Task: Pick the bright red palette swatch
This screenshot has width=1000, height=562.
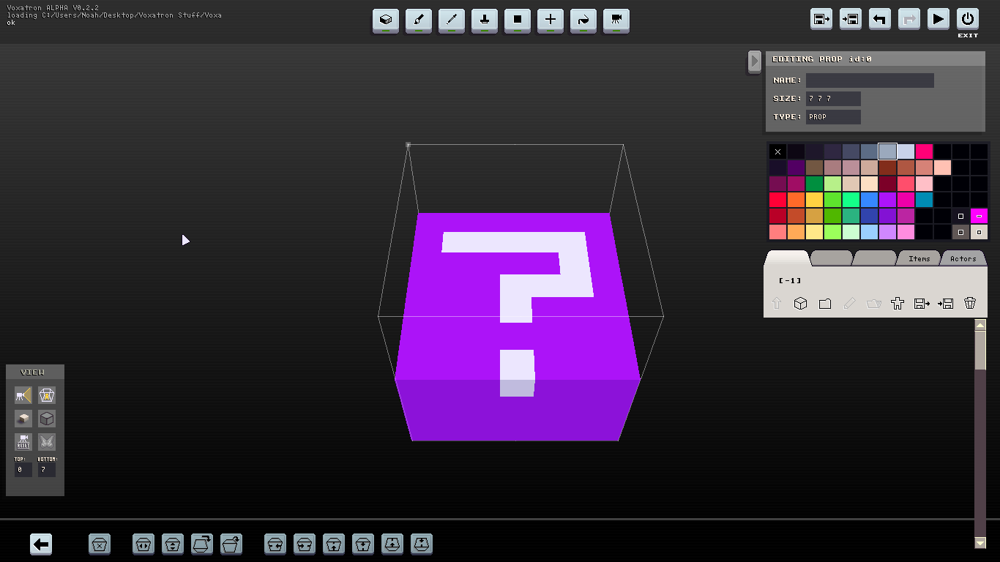Action: point(777,200)
